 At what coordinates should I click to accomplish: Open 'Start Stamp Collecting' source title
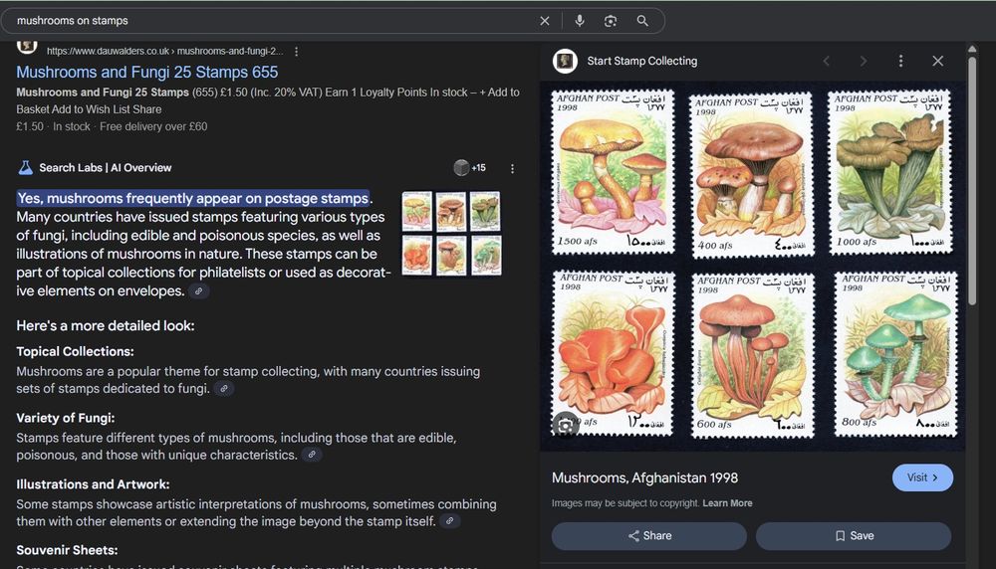click(x=641, y=61)
